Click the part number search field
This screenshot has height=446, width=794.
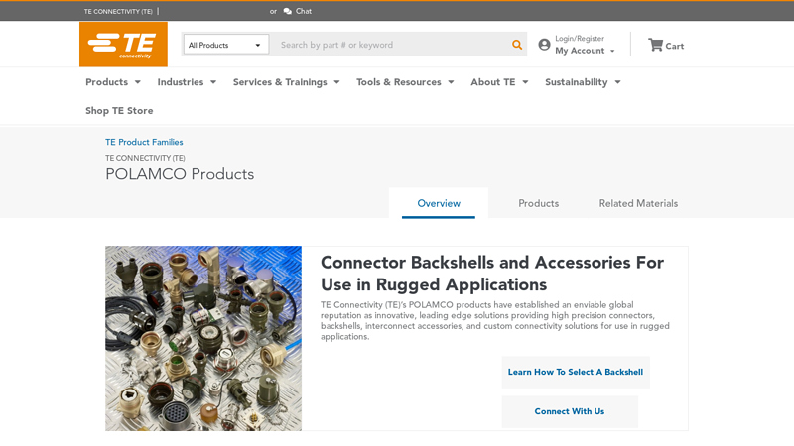392,45
